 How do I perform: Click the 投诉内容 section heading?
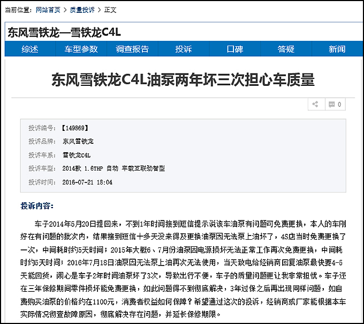pyautogui.click(x=37, y=206)
